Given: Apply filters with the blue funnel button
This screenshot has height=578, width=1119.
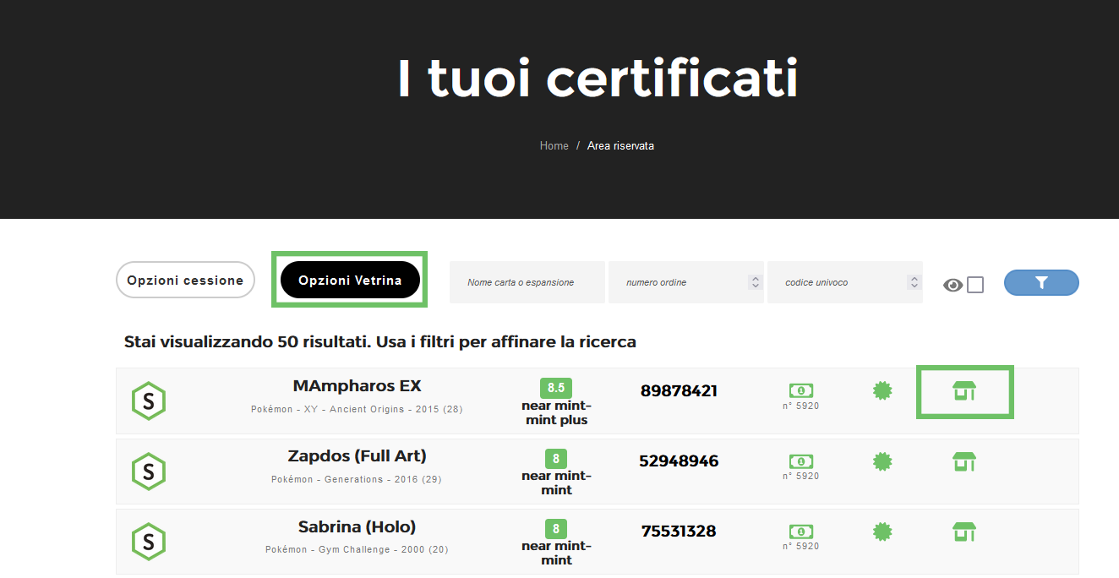Looking at the screenshot, I should click(x=1041, y=283).
